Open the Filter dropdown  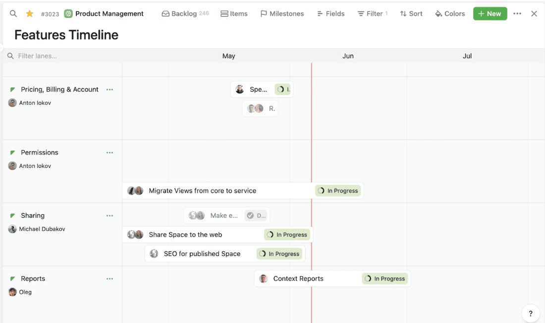372,13
